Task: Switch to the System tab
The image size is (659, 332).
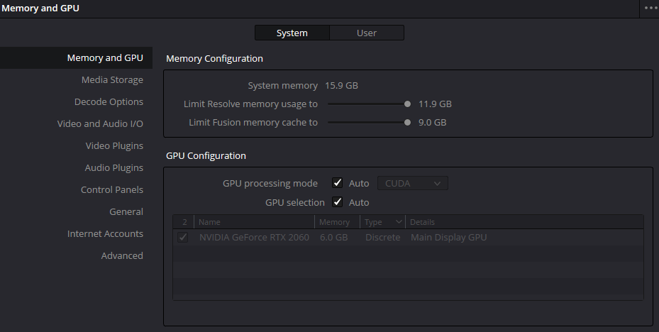Action: click(x=292, y=33)
